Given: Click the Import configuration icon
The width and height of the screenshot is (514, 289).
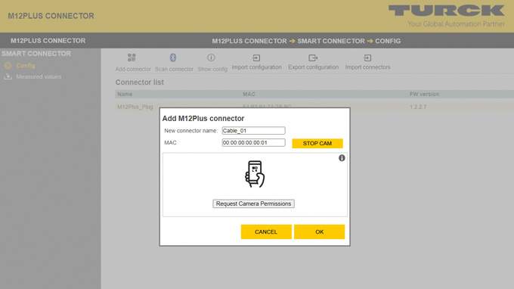Looking at the screenshot, I should coord(256,58).
